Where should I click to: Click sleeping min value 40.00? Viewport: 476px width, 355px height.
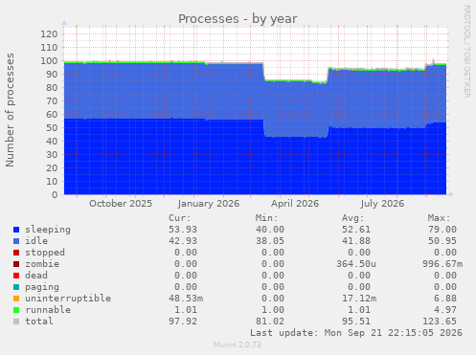coord(270,230)
